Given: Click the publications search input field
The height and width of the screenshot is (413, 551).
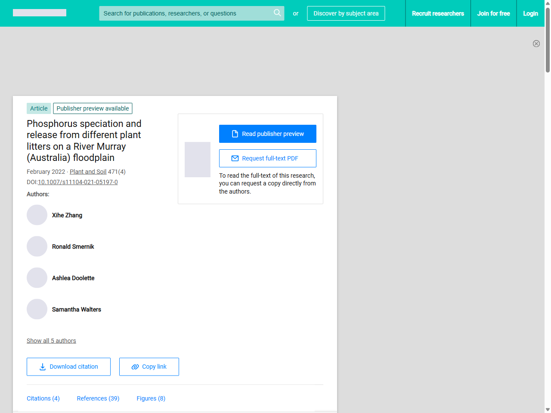Looking at the screenshot, I should point(185,13).
